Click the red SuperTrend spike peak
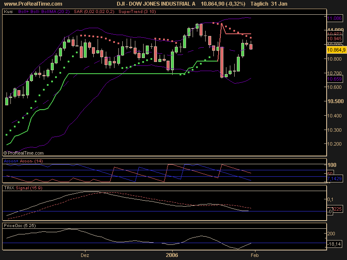 (x=221, y=23)
